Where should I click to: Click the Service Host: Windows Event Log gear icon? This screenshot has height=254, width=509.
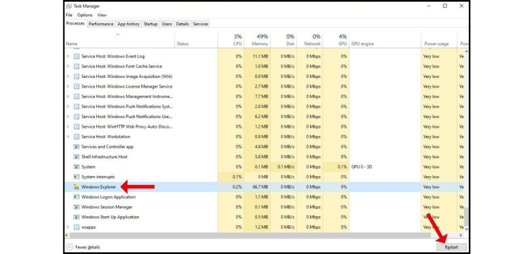tap(76, 57)
